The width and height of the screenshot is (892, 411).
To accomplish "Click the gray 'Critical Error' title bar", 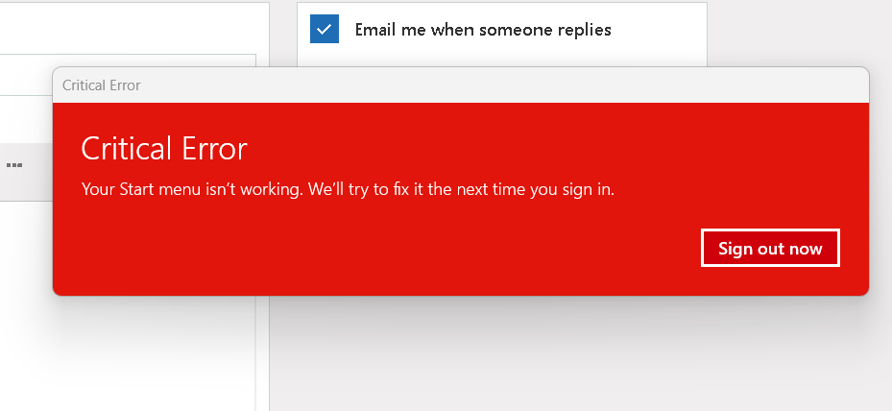I will click(x=461, y=85).
